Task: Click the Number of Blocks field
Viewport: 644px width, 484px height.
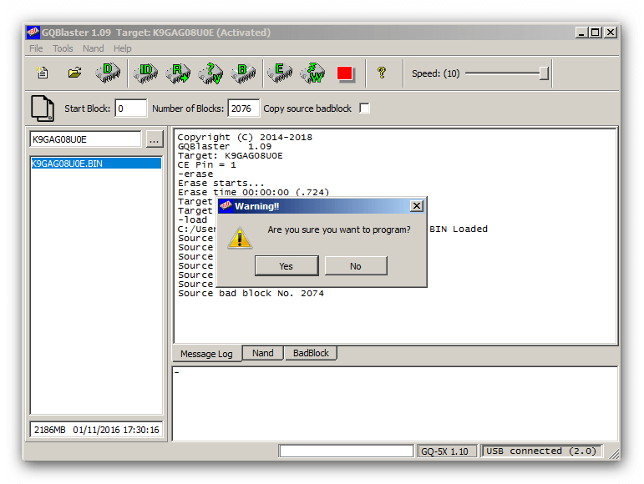Action: coord(243,108)
